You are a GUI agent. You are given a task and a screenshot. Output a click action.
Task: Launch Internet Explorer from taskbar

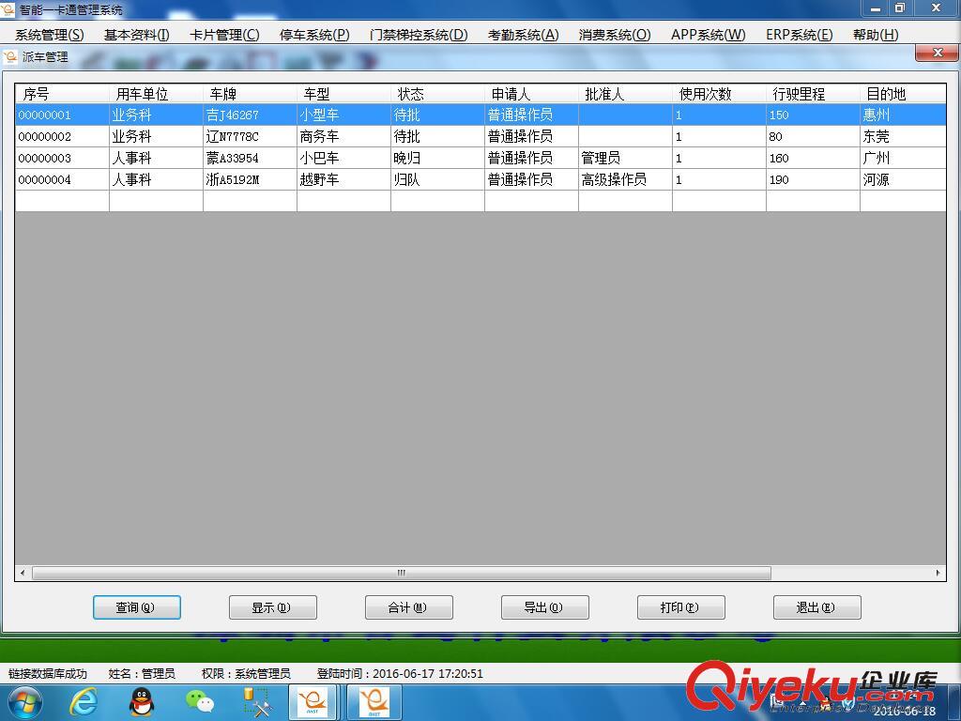[x=84, y=702]
